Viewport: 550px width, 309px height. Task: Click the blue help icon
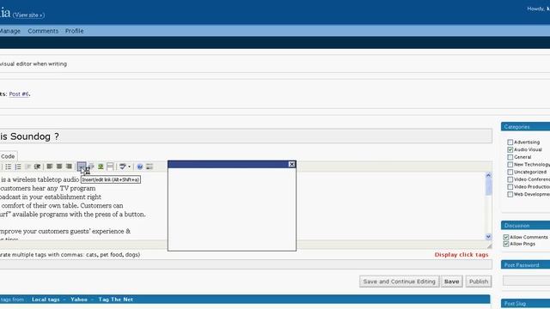pyautogui.click(x=139, y=167)
